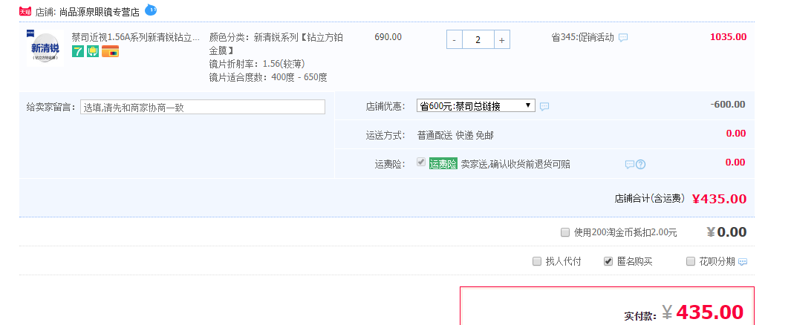Click the green consumer protection badge icon
791x325 pixels.
coord(93,51)
